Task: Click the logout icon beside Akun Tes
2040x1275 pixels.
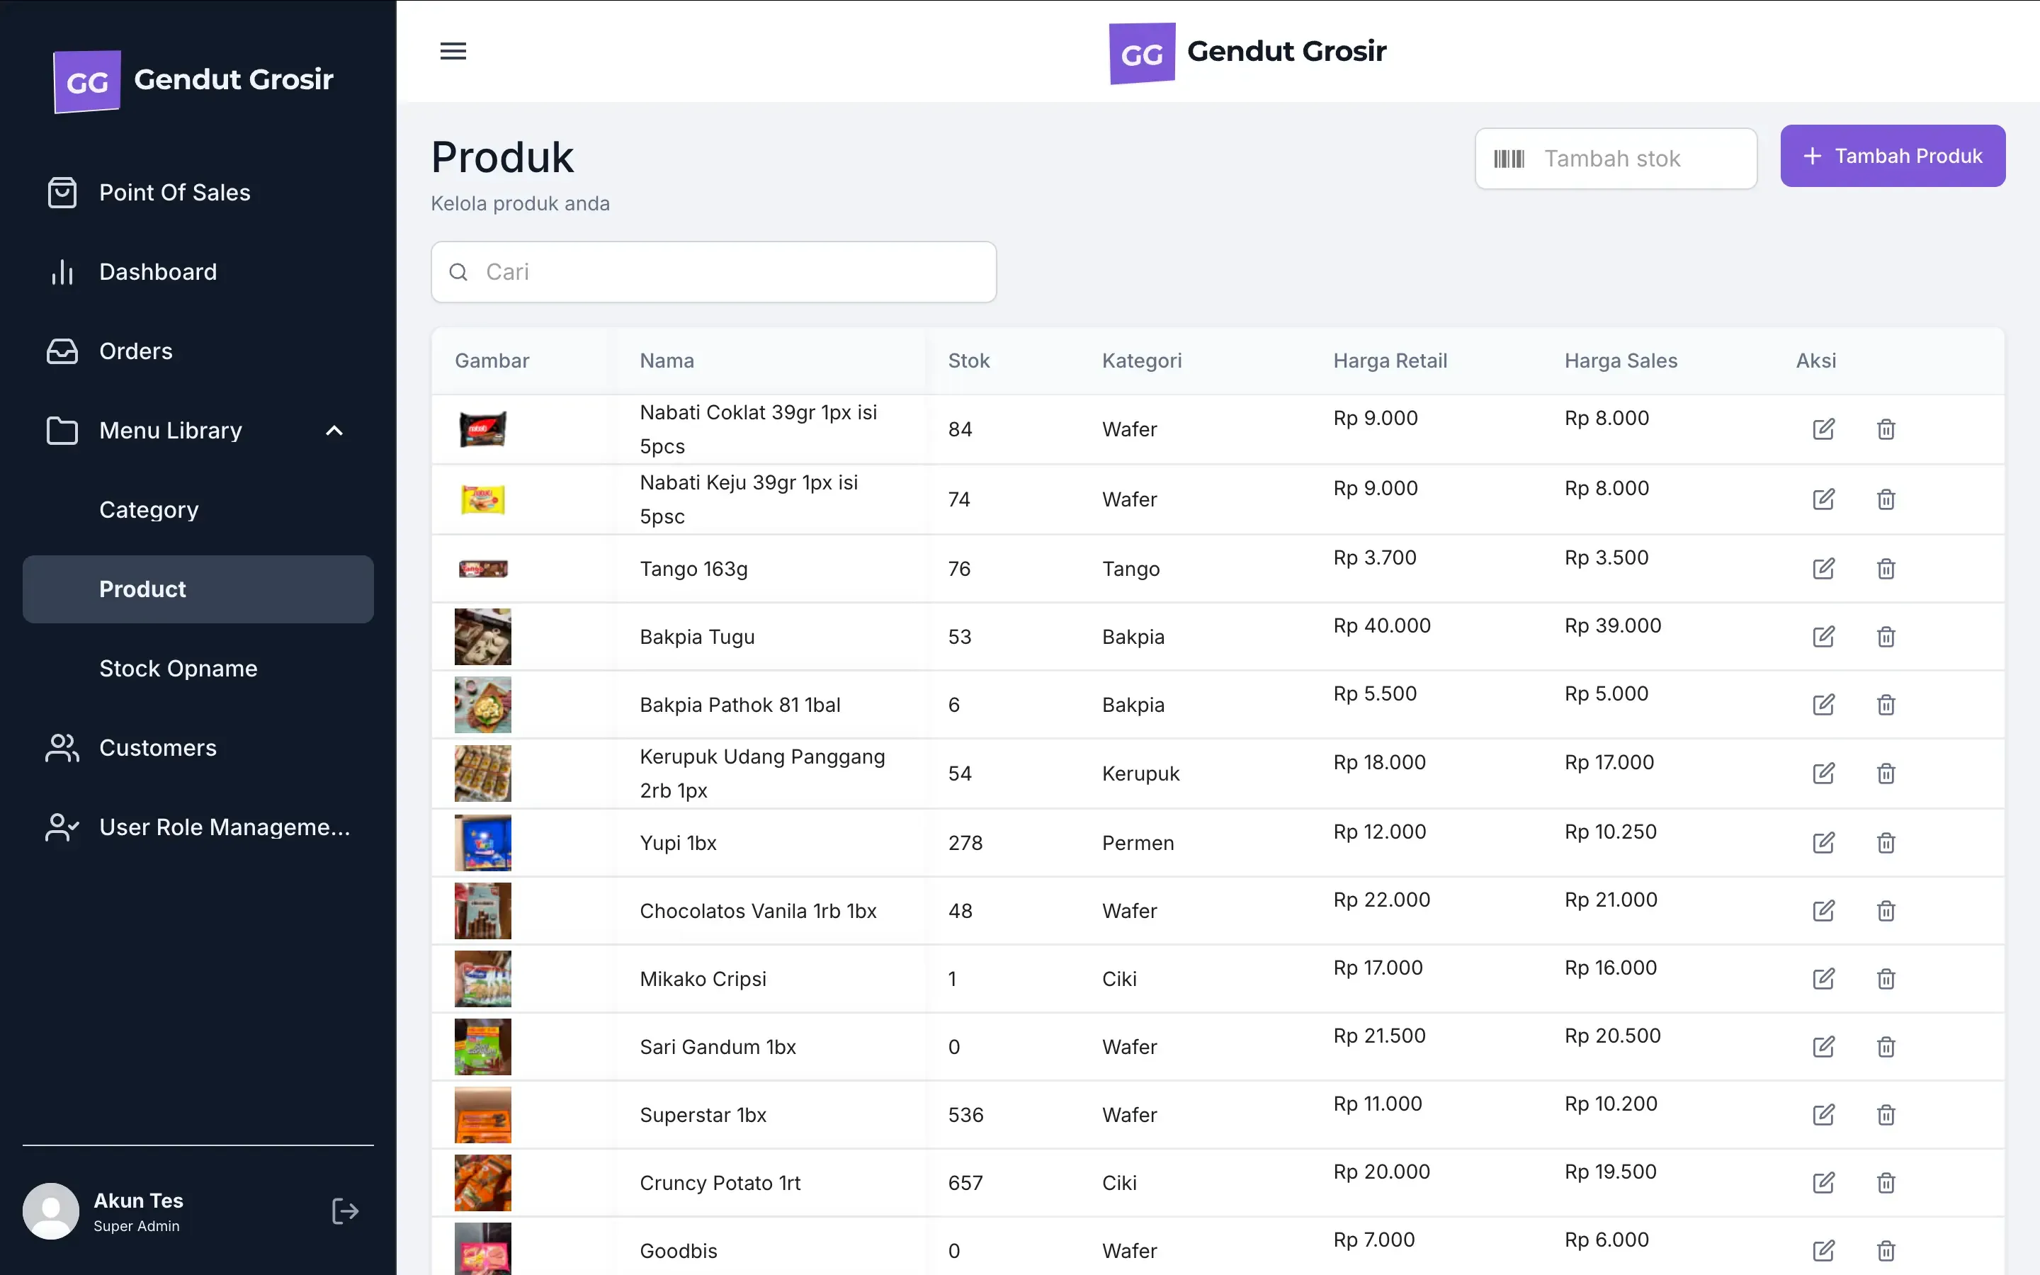Action: coord(345,1211)
